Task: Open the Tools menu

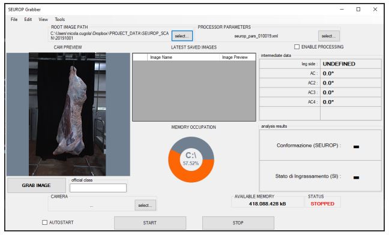Action: 59,19
